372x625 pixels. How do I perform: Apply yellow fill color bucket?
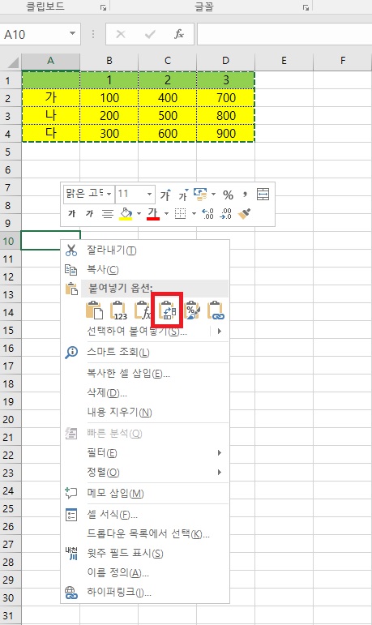point(126,214)
